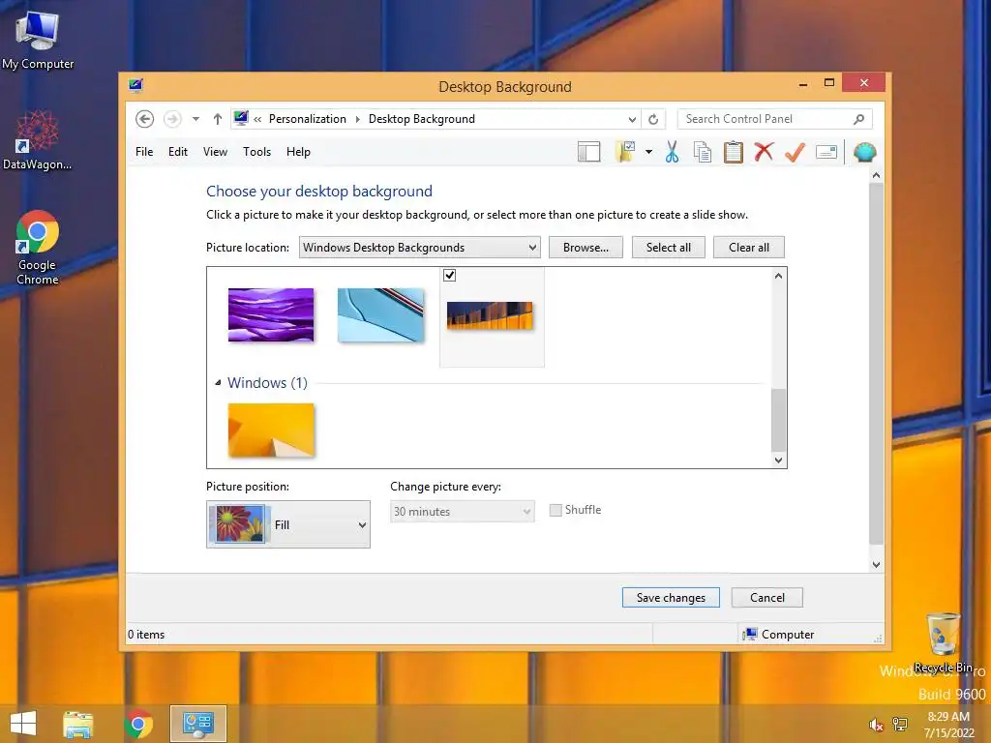This screenshot has width=991, height=743.
Task: Click the Properties toolbar icon
Action: (x=826, y=152)
